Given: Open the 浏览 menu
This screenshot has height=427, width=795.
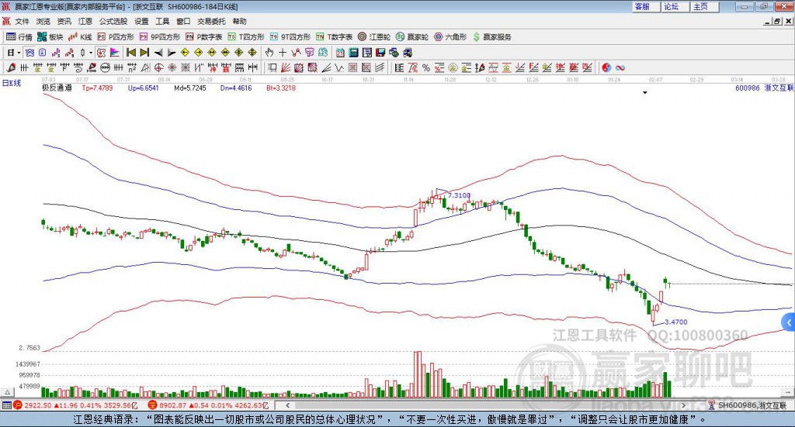Looking at the screenshot, I should point(43,21).
